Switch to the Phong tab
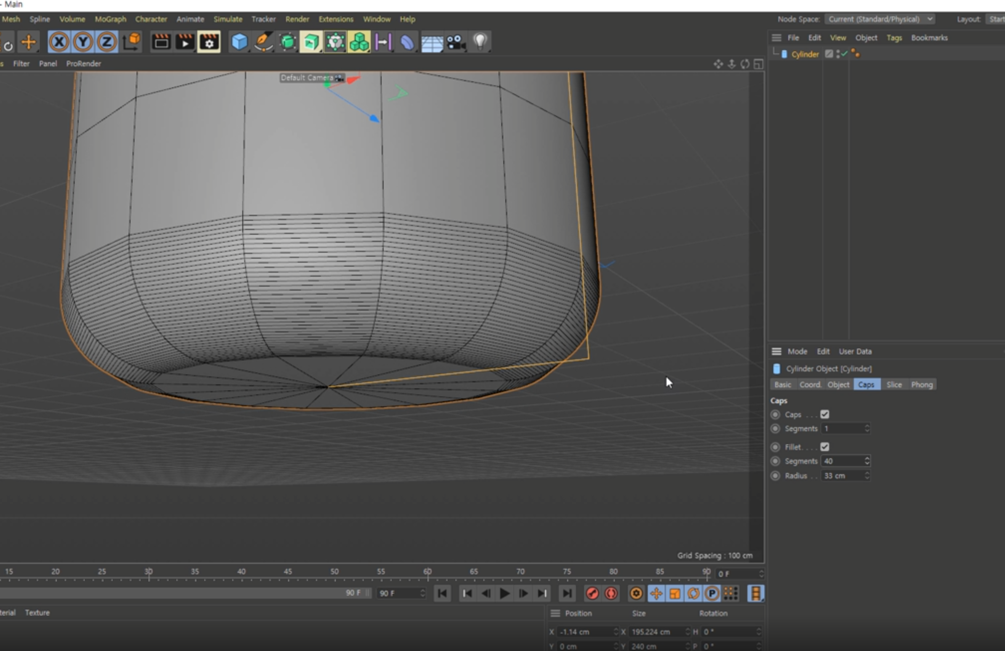The width and height of the screenshot is (1005, 651). click(x=921, y=384)
